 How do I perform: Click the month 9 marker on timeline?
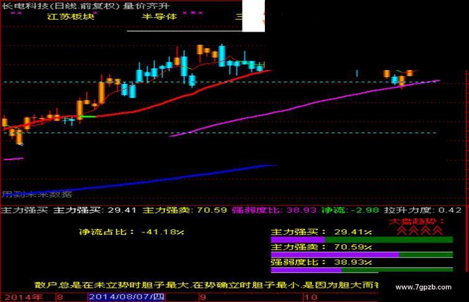(x=203, y=298)
